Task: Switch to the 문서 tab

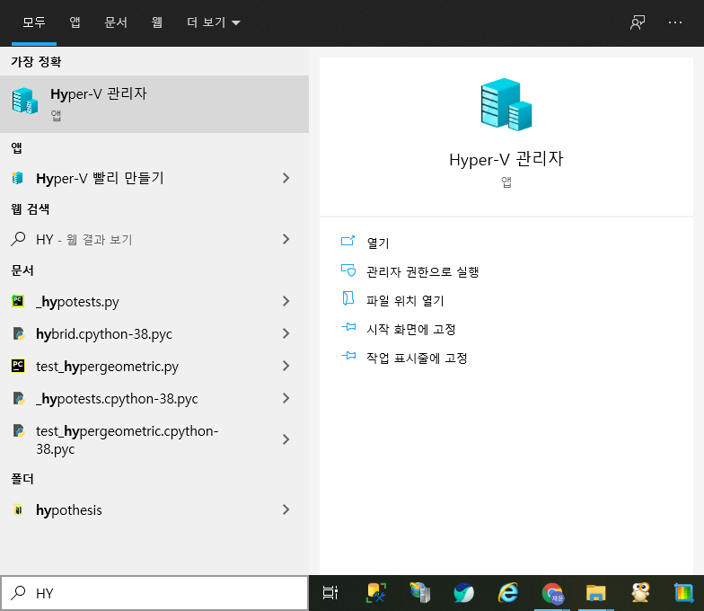Action: point(116,22)
